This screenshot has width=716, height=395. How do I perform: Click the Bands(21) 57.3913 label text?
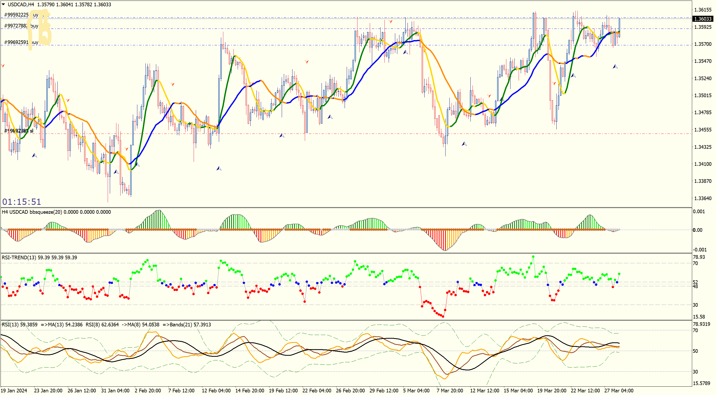click(x=190, y=325)
